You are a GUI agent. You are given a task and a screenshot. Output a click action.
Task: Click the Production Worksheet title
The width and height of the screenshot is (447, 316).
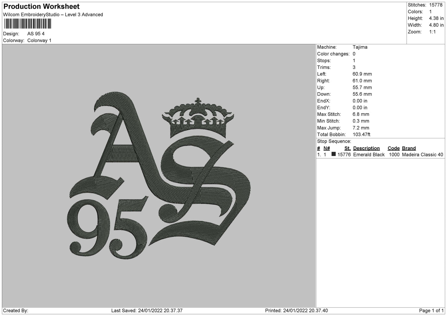[41, 6]
